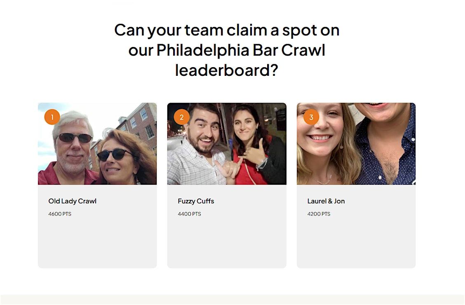Viewport: 465px width, 305px height.
Task: Click the beige footer strip at page bottom
Action: tap(233, 300)
